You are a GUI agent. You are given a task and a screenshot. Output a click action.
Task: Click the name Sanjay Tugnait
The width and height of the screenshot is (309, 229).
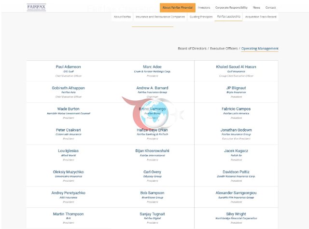pos(152,214)
